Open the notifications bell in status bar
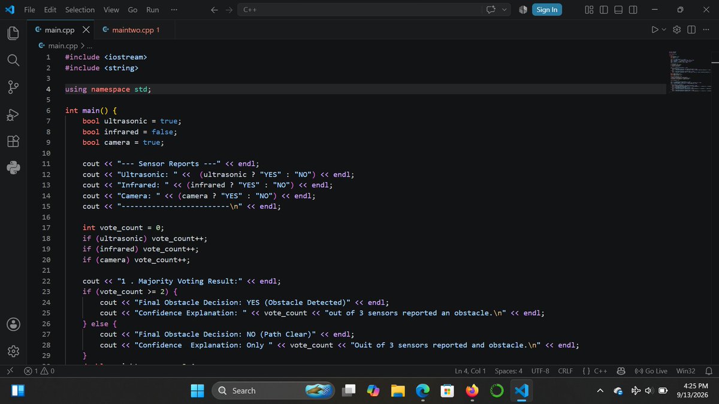 pos(709,371)
